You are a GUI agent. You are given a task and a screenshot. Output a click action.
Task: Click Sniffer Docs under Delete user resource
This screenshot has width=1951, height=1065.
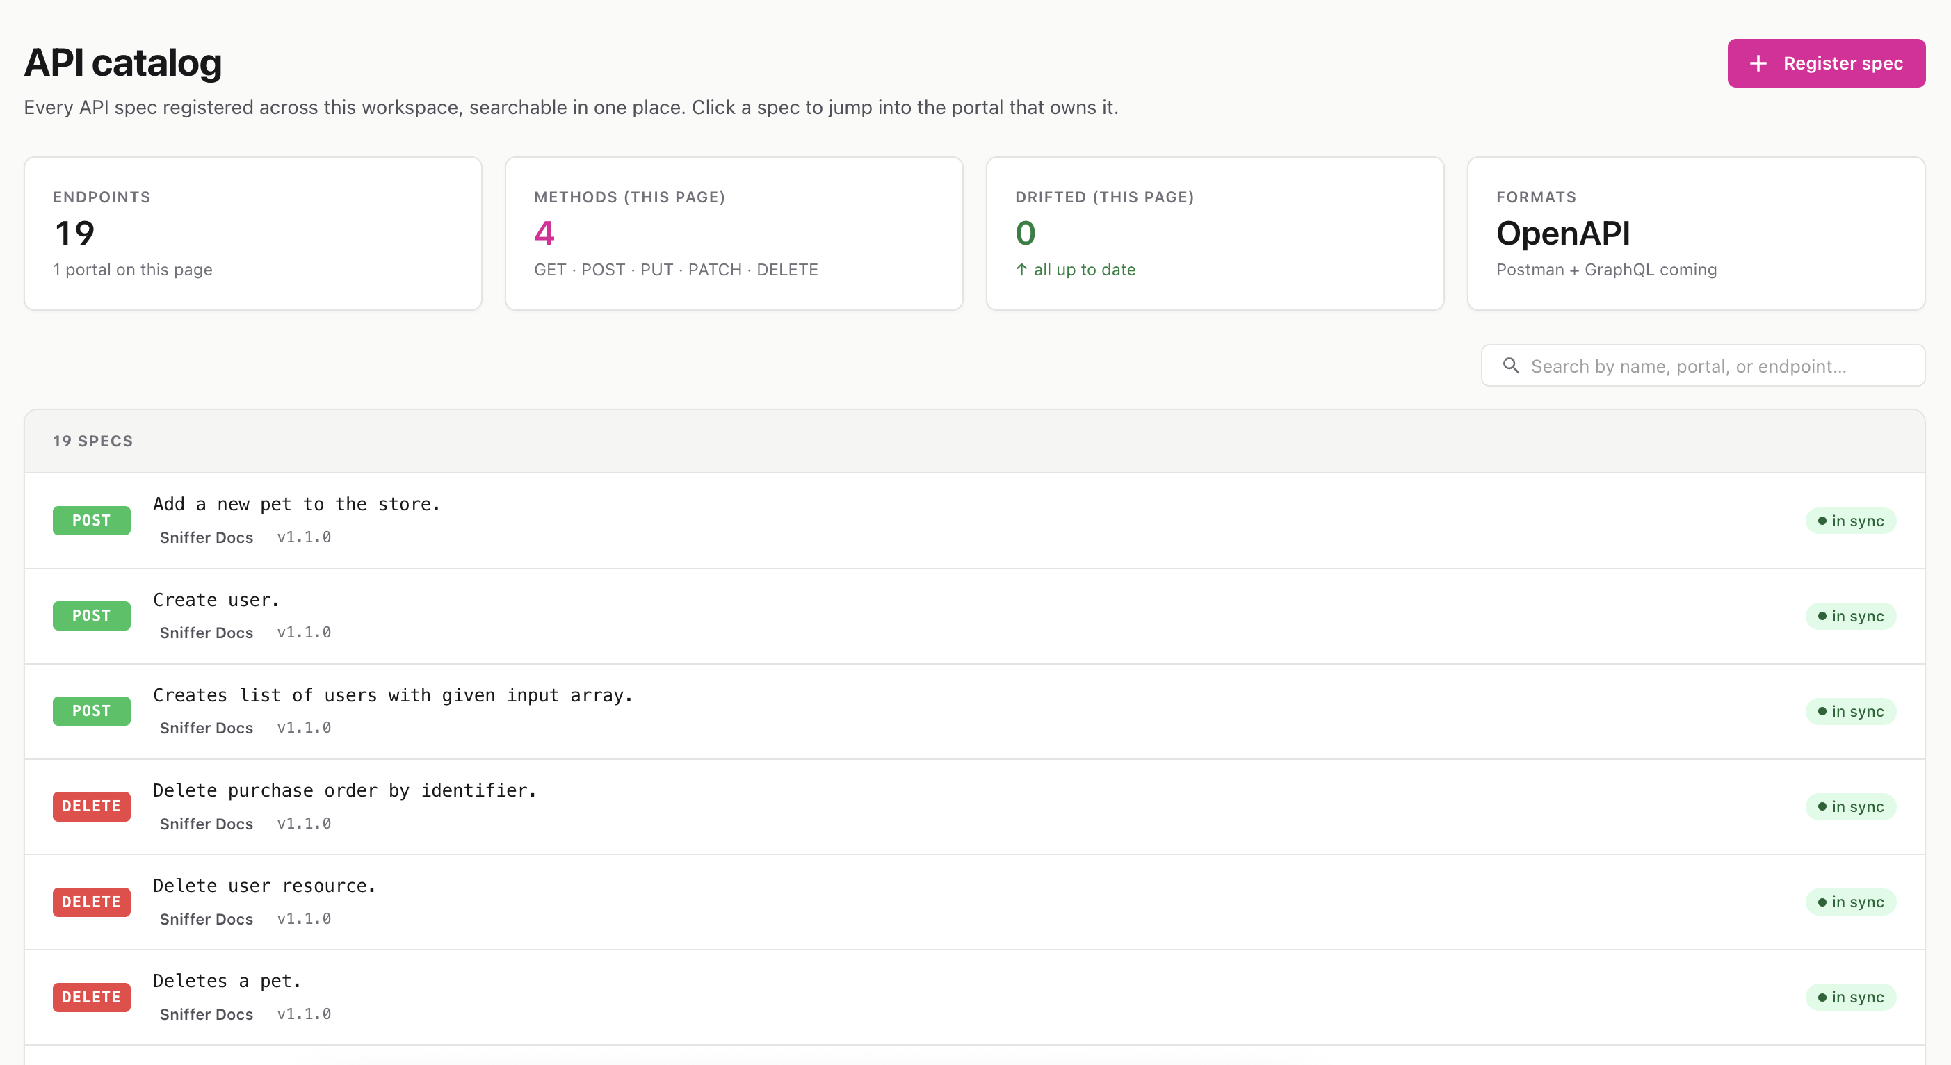206,920
